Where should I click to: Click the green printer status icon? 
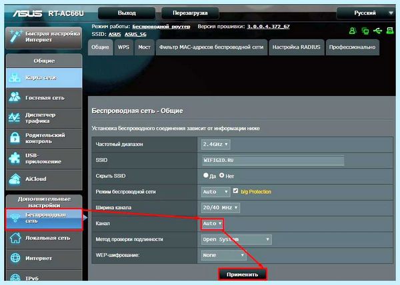tap(390, 31)
